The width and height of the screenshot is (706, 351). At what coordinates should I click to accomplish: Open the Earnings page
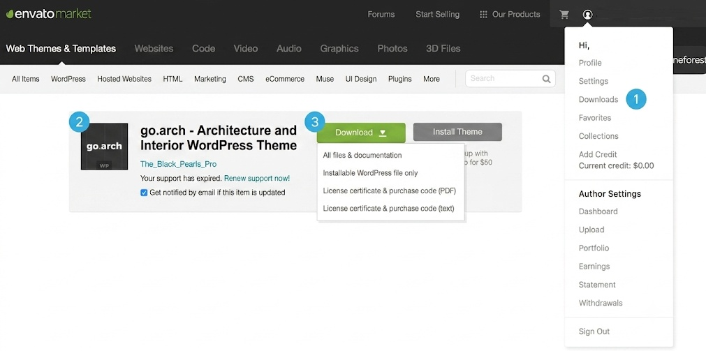(x=594, y=267)
